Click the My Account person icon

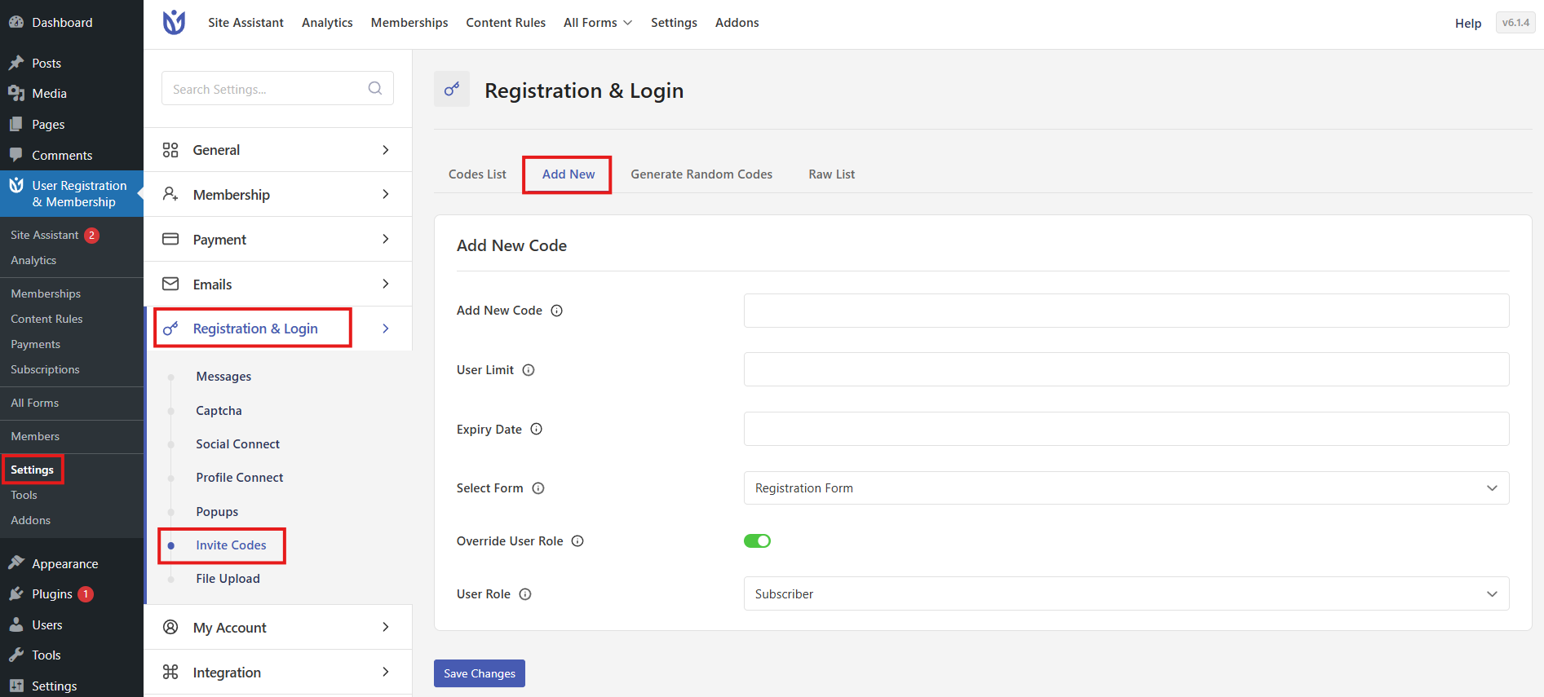pyautogui.click(x=170, y=627)
